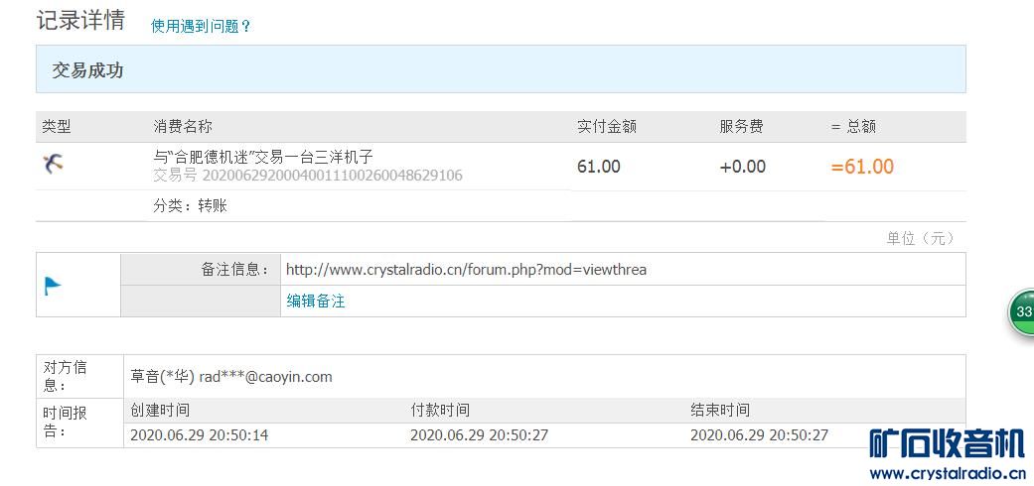
Task: Click the '服务费' column header
Action: (741, 126)
